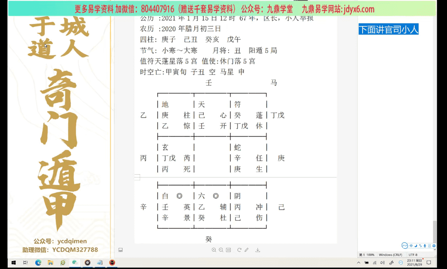Open the IME toolbar settings gear
447x269 pixels.
[x=434, y=245]
